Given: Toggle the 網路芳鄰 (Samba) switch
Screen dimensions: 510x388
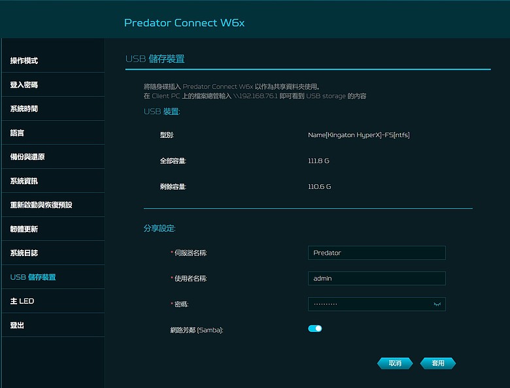Looking at the screenshot, I should pyautogui.click(x=315, y=329).
